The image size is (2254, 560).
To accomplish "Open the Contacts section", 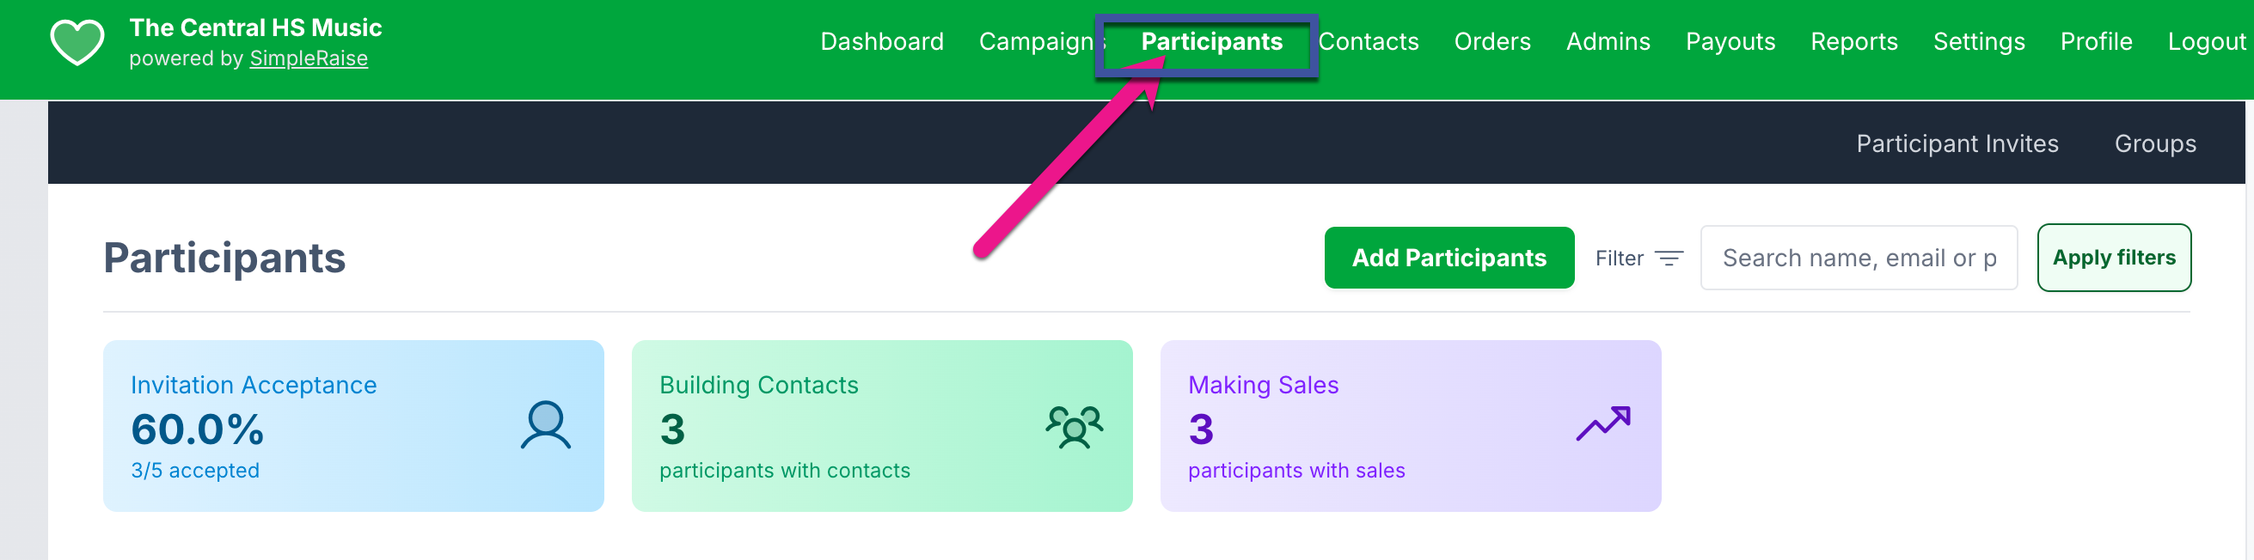I will (x=1368, y=42).
